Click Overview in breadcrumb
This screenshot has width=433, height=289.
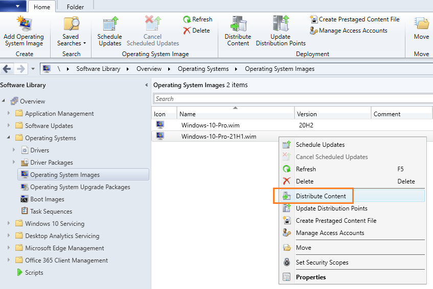pyautogui.click(x=149, y=69)
